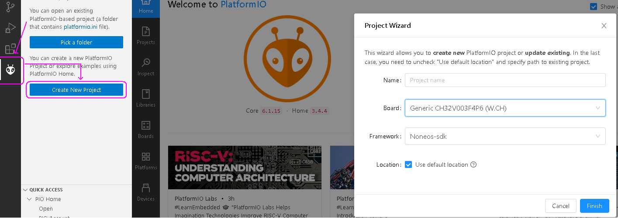This screenshot has width=618, height=218.
Task: Click the Finish button
Action: click(x=594, y=206)
